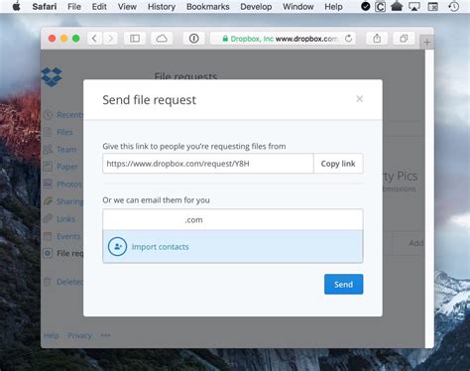Copy the file request link

click(338, 164)
